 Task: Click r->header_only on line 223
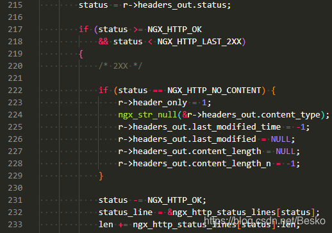click(153, 103)
